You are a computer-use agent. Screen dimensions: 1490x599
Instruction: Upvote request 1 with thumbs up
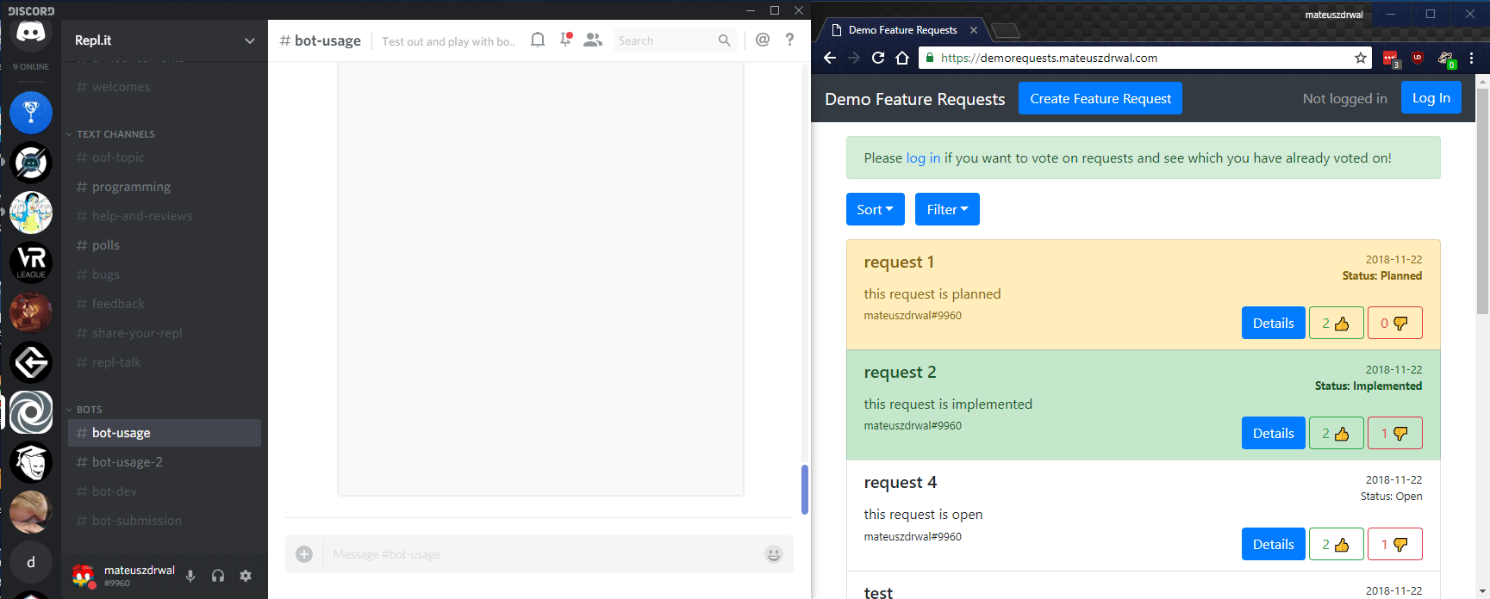pos(1336,324)
